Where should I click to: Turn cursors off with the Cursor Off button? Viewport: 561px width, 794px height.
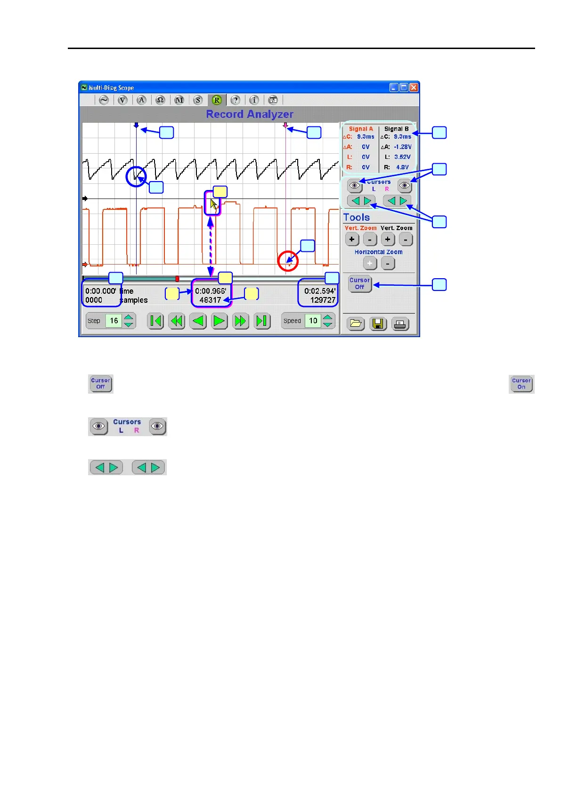[360, 283]
